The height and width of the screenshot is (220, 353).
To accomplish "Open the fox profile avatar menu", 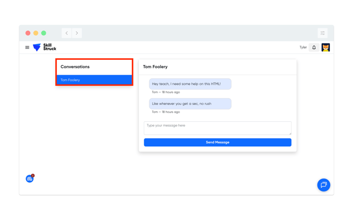I will (326, 48).
